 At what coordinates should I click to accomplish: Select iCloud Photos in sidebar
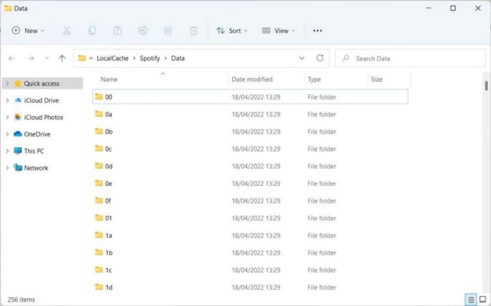[x=44, y=117]
